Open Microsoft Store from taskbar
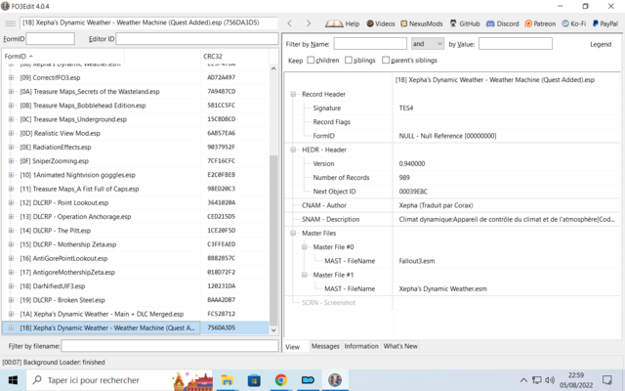 click(254, 380)
